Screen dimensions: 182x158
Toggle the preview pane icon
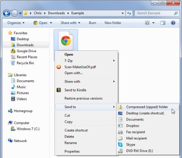[x=163, y=23]
